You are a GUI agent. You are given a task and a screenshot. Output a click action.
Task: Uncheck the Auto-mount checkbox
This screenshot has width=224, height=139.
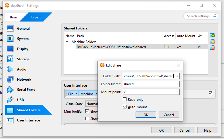125,107
